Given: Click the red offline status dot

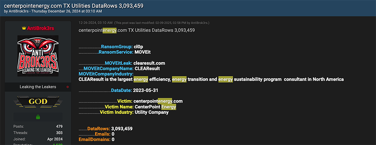Looking at the screenshot, I should tap(68, 87).
